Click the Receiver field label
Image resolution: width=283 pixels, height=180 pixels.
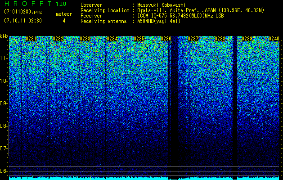(x=91, y=16)
